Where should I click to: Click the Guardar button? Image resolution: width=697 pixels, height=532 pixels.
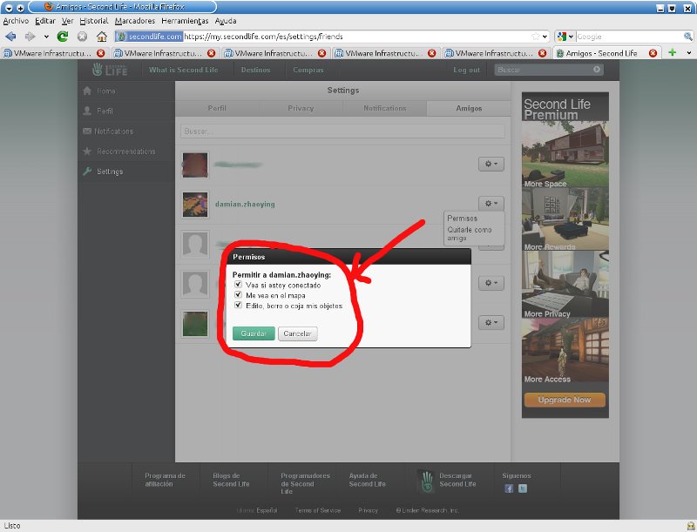pos(254,333)
